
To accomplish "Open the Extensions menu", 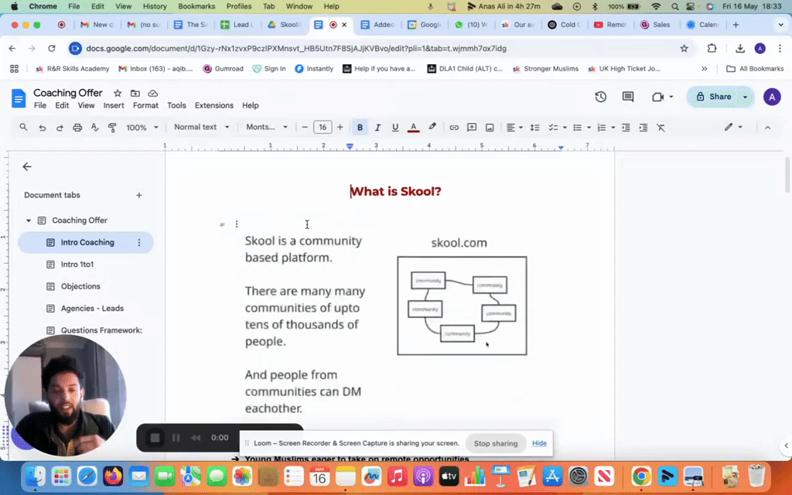I will 214,105.
